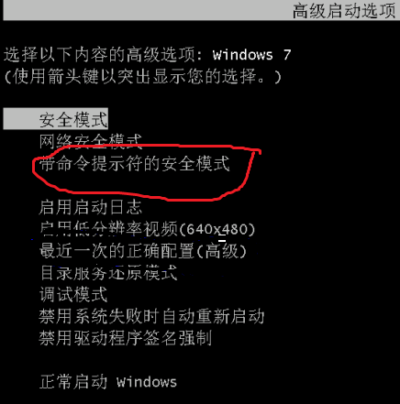The width and height of the screenshot is (400, 404).
Task: Choose 启用启动日志 option
Action: (x=91, y=207)
